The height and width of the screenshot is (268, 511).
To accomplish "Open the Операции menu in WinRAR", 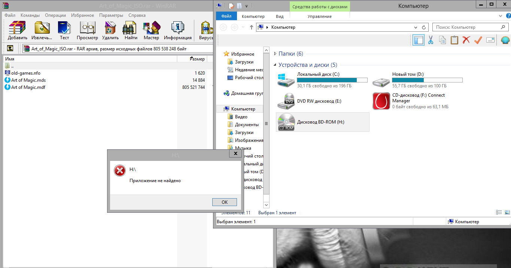I will point(55,15).
